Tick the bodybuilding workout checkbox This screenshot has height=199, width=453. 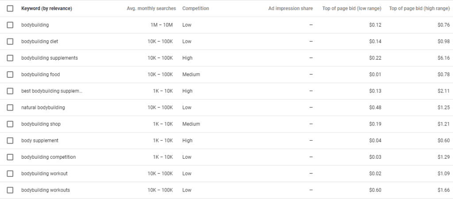[x=10, y=174]
